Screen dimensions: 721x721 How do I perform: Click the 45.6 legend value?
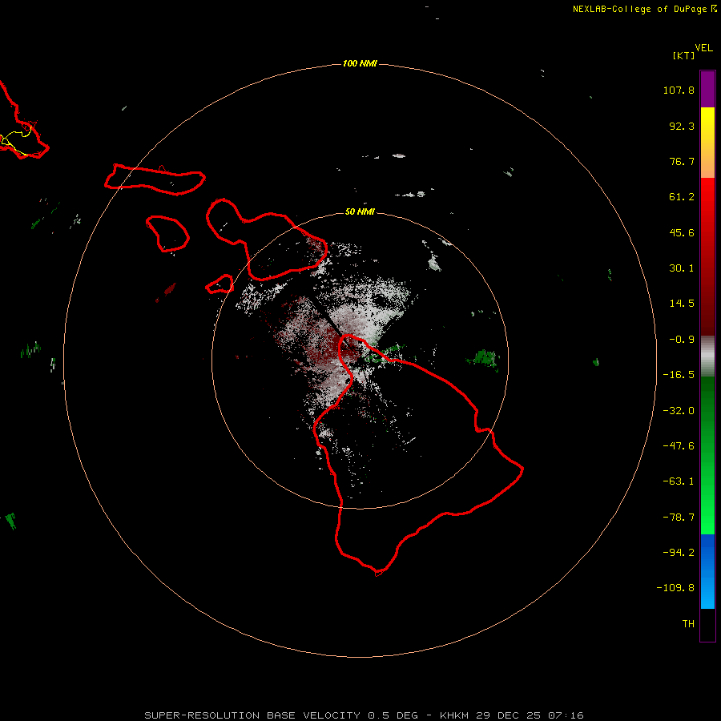(x=682, y=232)
